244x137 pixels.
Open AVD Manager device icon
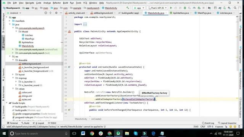tap(225, 8)
